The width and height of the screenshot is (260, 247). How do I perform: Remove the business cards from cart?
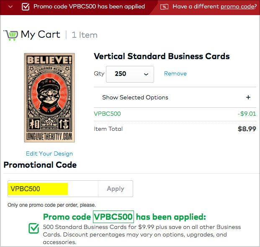pyautogui.click(x=175, y=73)
